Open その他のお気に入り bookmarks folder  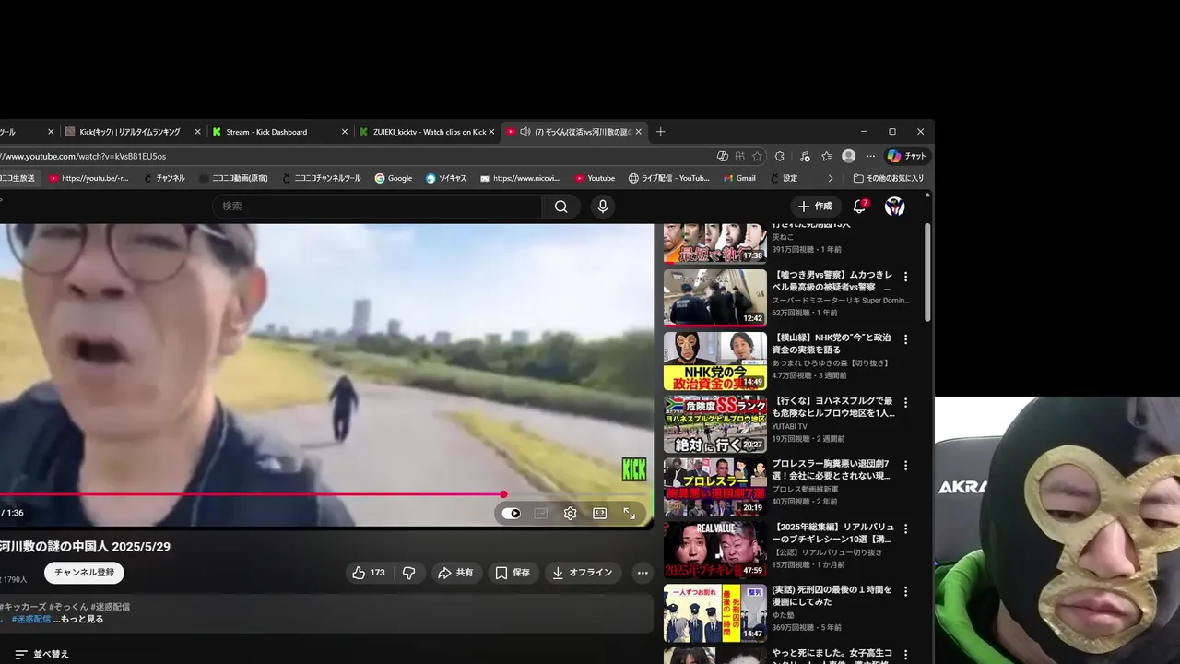click(888, 178)
